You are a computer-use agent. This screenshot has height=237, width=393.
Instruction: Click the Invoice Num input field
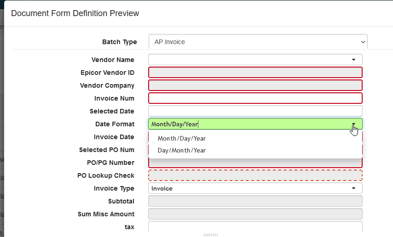(255, 98)
